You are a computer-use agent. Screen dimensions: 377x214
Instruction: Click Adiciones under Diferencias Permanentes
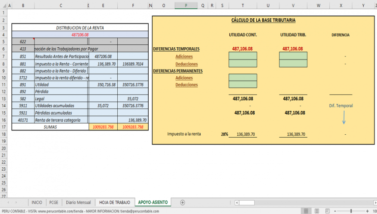(x=184, y=78)
